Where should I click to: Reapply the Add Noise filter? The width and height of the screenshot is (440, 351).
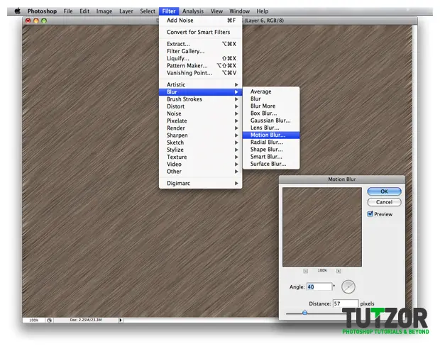pos(200,20)
